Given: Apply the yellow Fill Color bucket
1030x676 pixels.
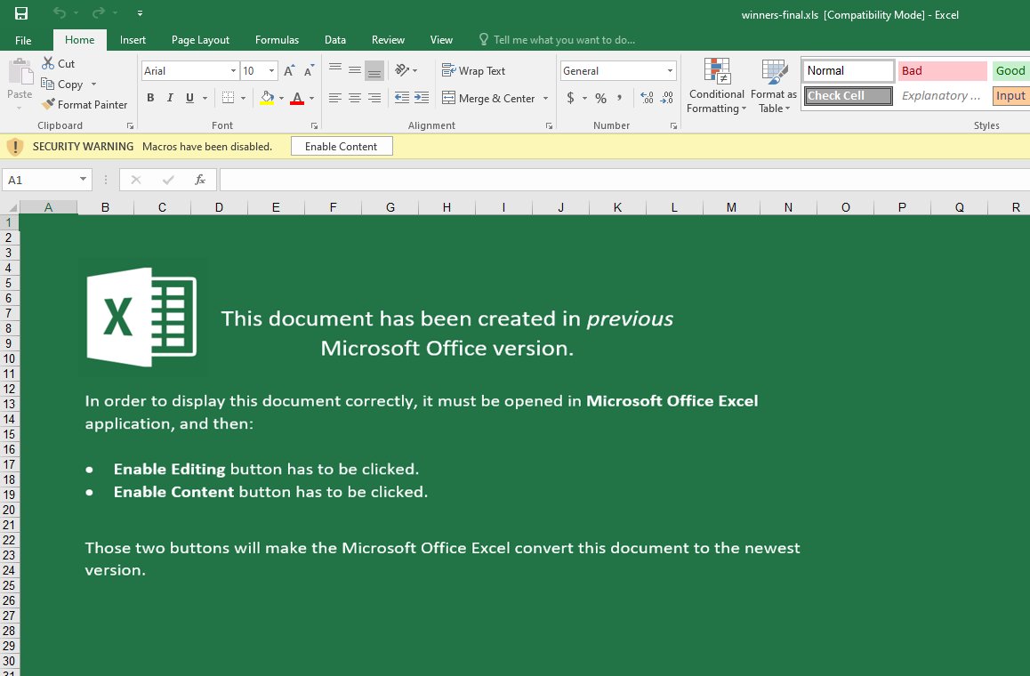Looking at the screenshot, I should pyautogui.click(x=268, y=98).
